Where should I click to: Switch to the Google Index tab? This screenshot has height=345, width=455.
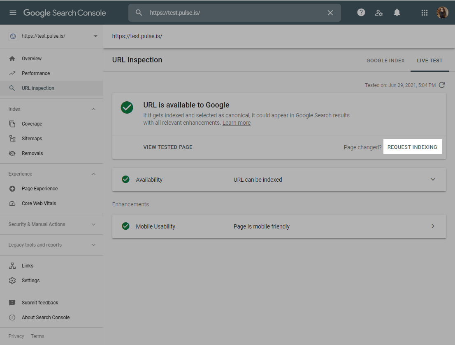pos(385,61)
